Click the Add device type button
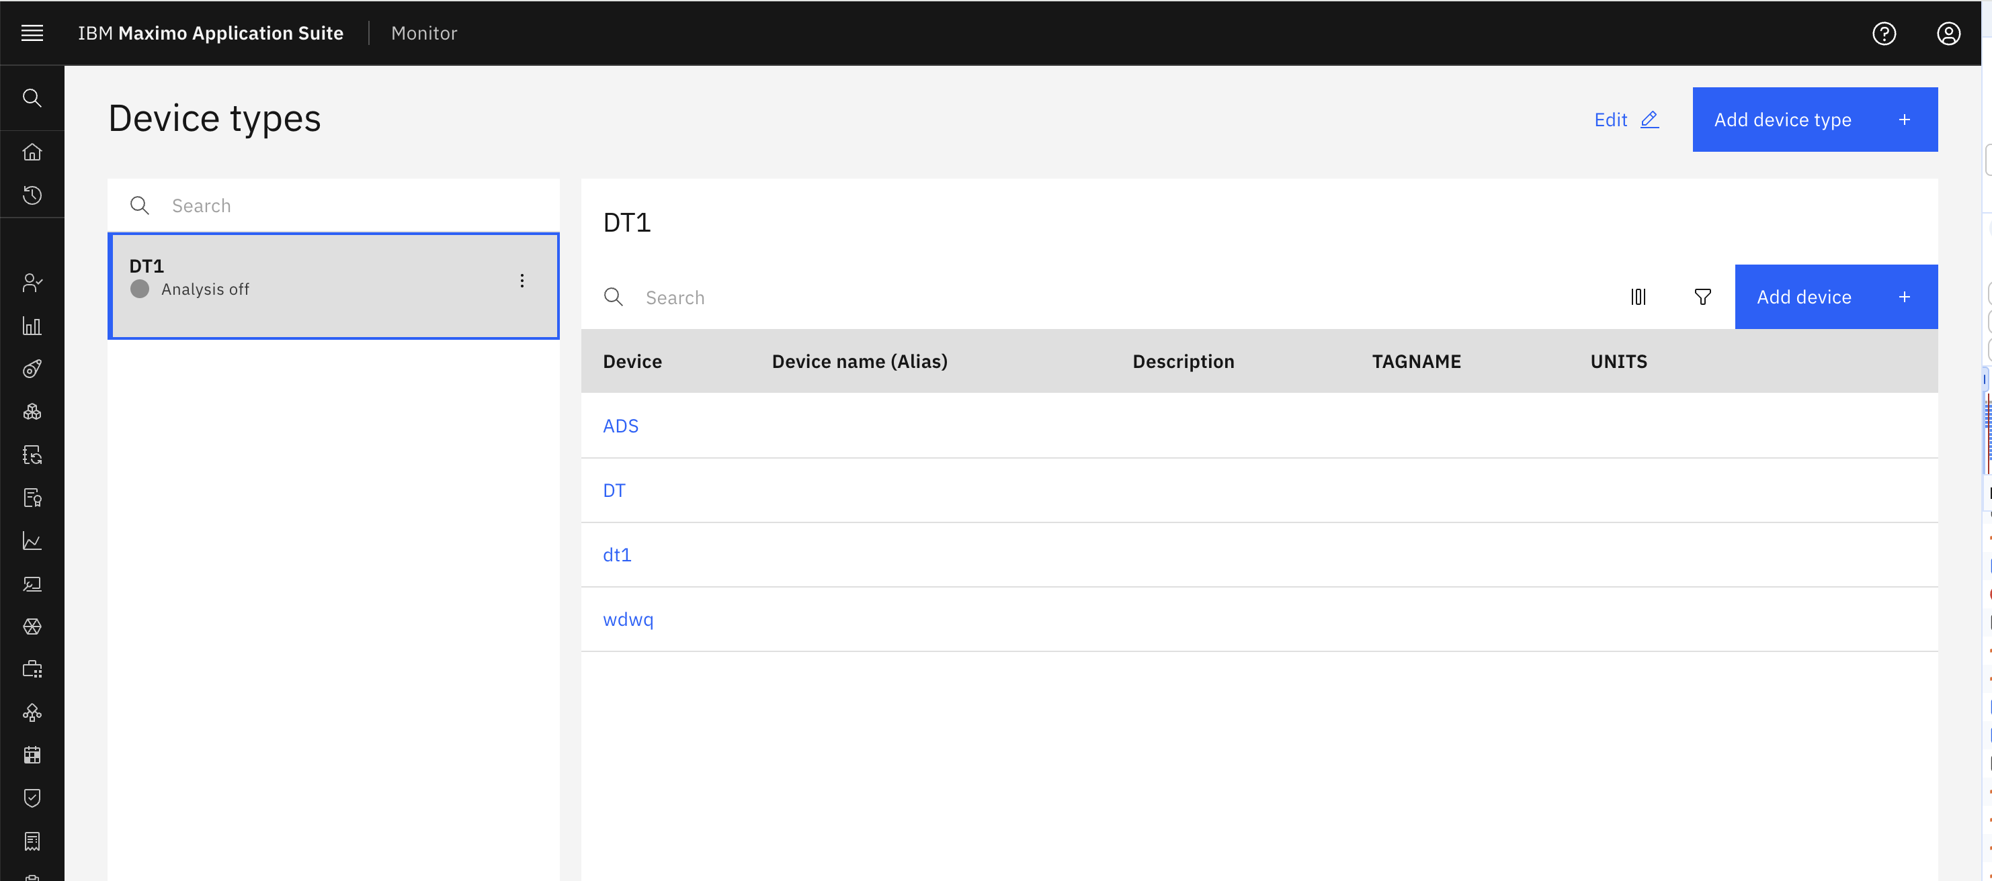 1815,120
